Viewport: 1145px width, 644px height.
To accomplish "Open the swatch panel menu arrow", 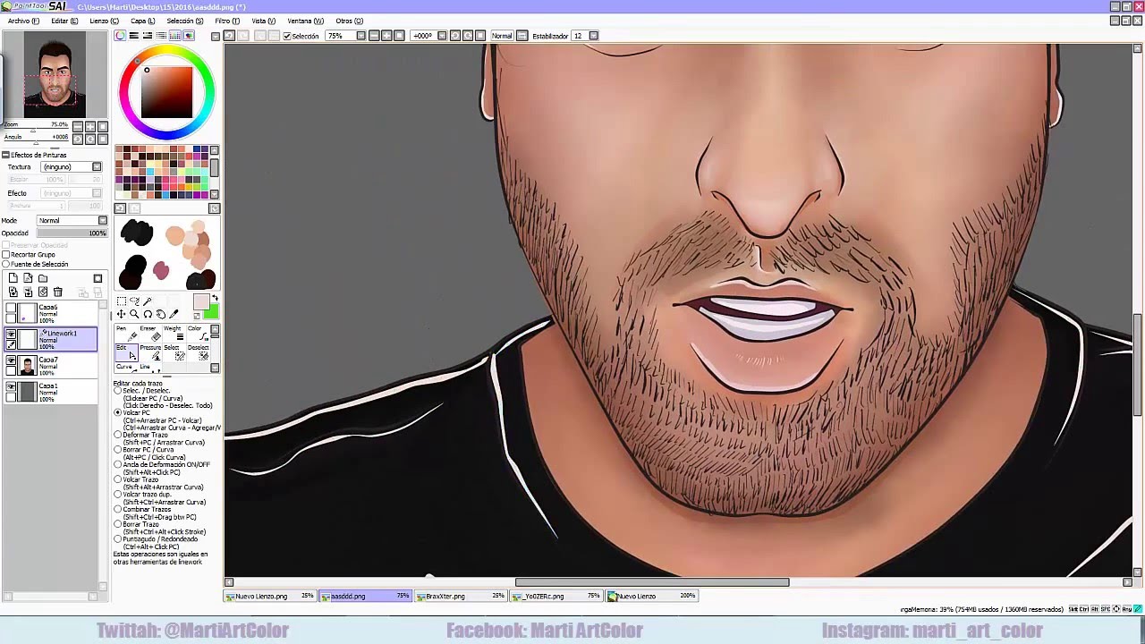I will click(x=214, y=208).
